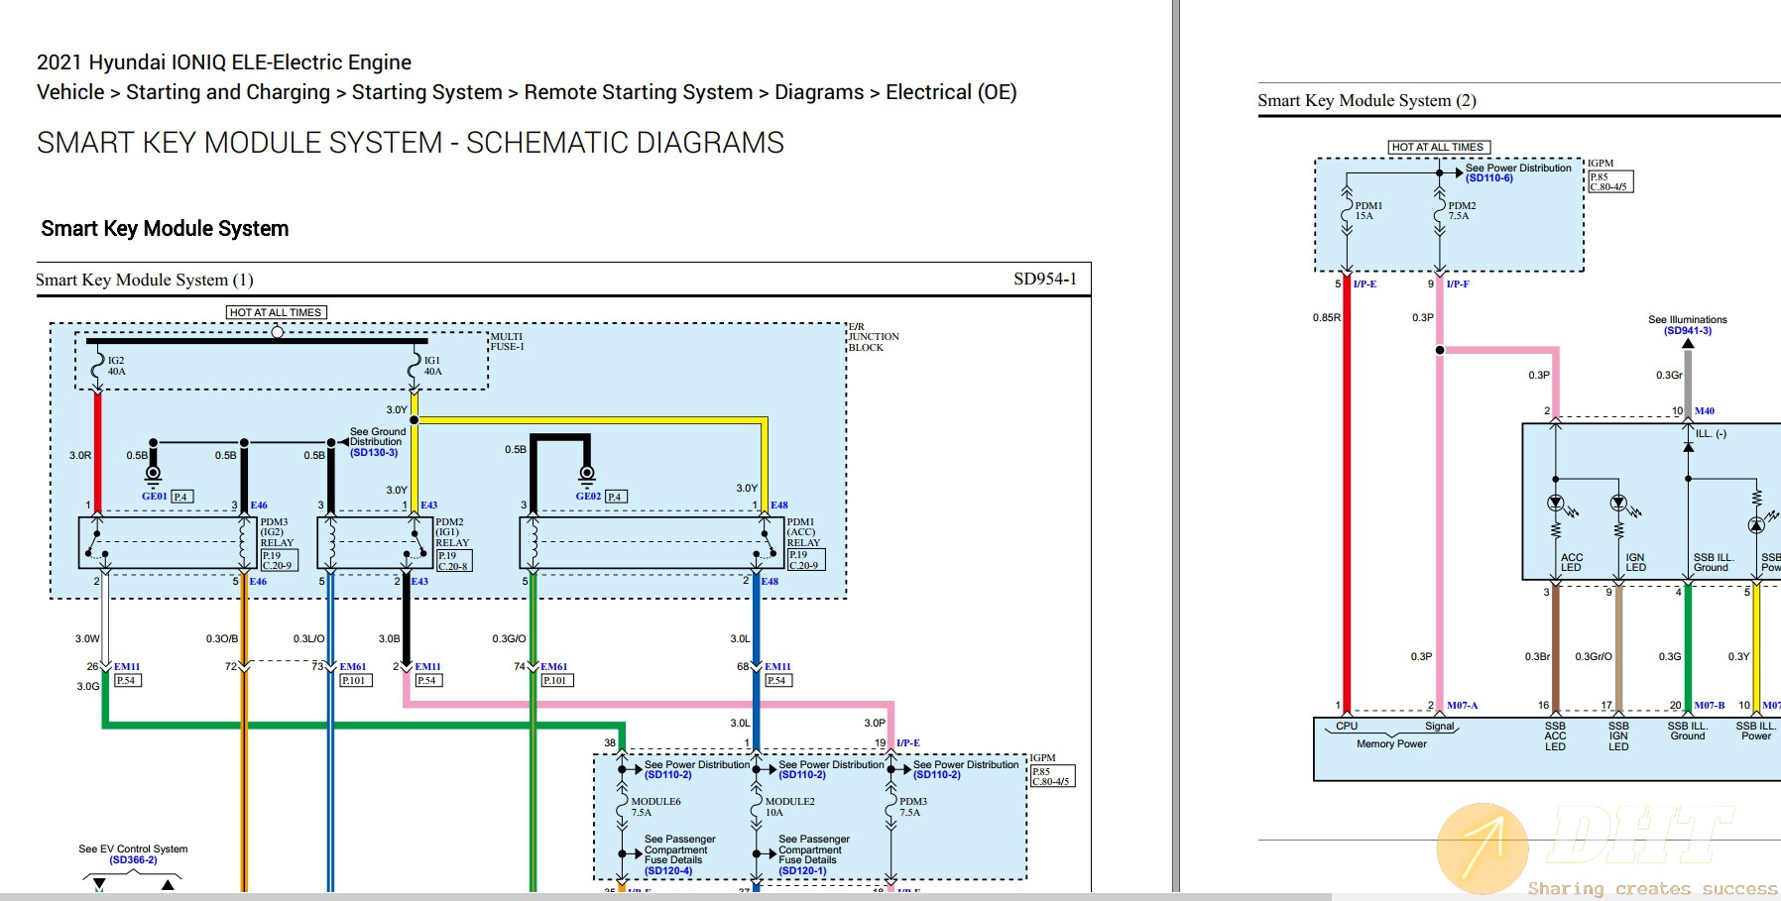Click the ACC LED diode symbol
The image size is (1781, 901).
[x=1556, y=504]
